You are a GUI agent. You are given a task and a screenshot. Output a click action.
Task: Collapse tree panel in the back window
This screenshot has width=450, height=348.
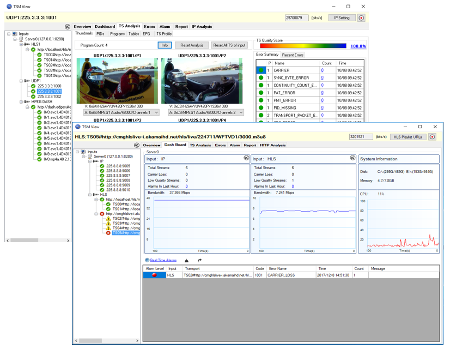[68, 26]
